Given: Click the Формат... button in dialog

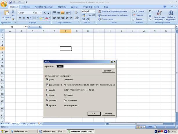Looking at the screenshot, I should [108, 71].
